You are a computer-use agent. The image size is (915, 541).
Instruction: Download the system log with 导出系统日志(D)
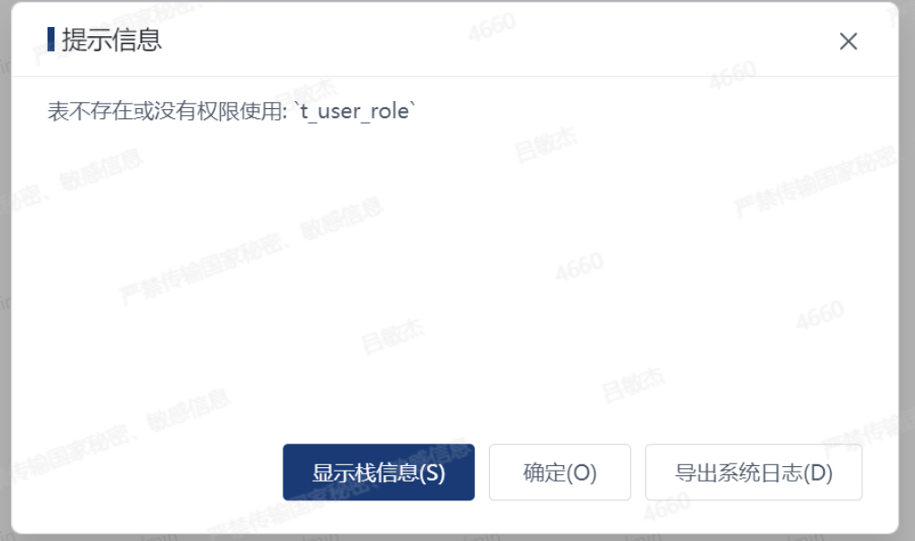[x=753, y=472]
